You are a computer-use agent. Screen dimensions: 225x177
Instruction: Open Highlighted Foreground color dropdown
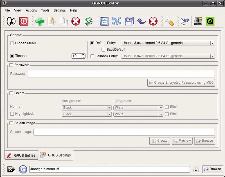tap(138, 114)
